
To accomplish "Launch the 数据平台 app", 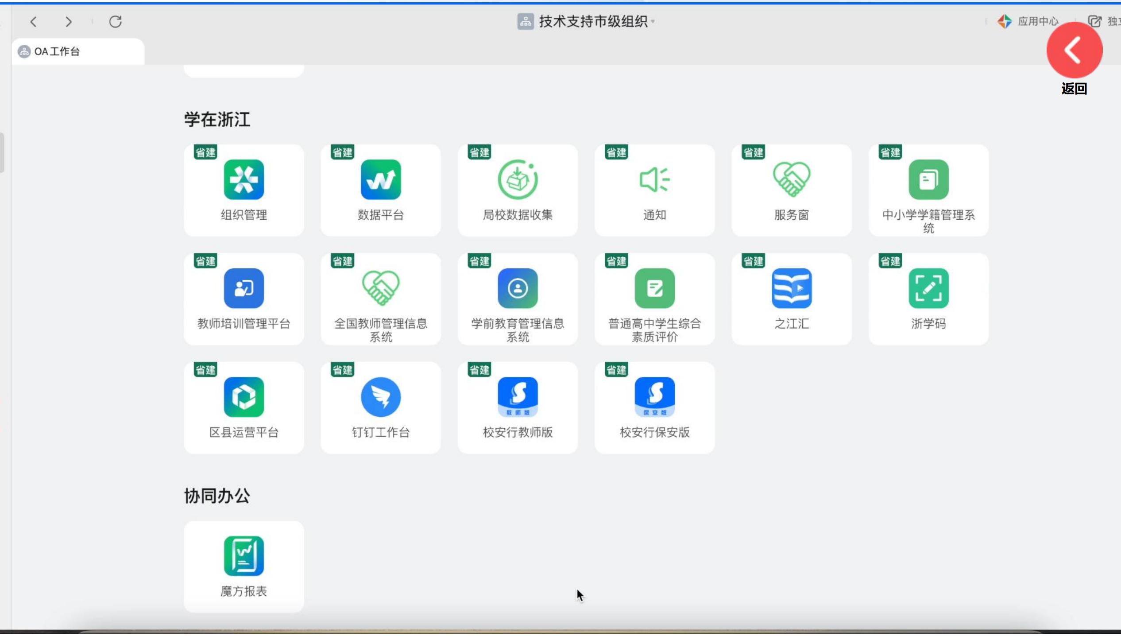I will (381, 179).
